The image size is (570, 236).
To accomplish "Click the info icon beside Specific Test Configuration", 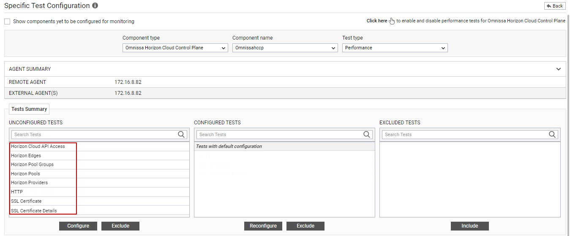I will pos(95,6).
